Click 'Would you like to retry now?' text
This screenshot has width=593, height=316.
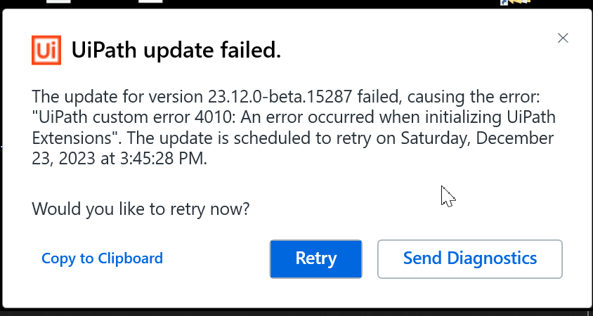141,209
